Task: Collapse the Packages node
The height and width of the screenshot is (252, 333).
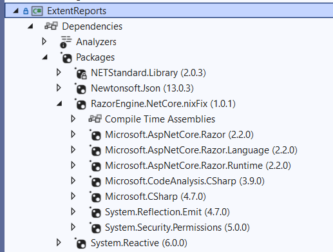Action: pos(45,57)
